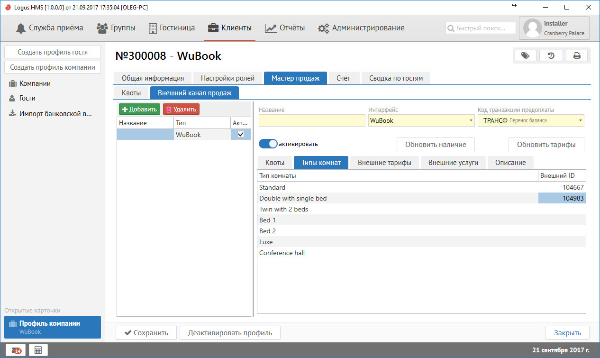Open the Интерфейс WuBook dropdown
Image resolution: width=600 pixels, height=358 pixels.
421,120
